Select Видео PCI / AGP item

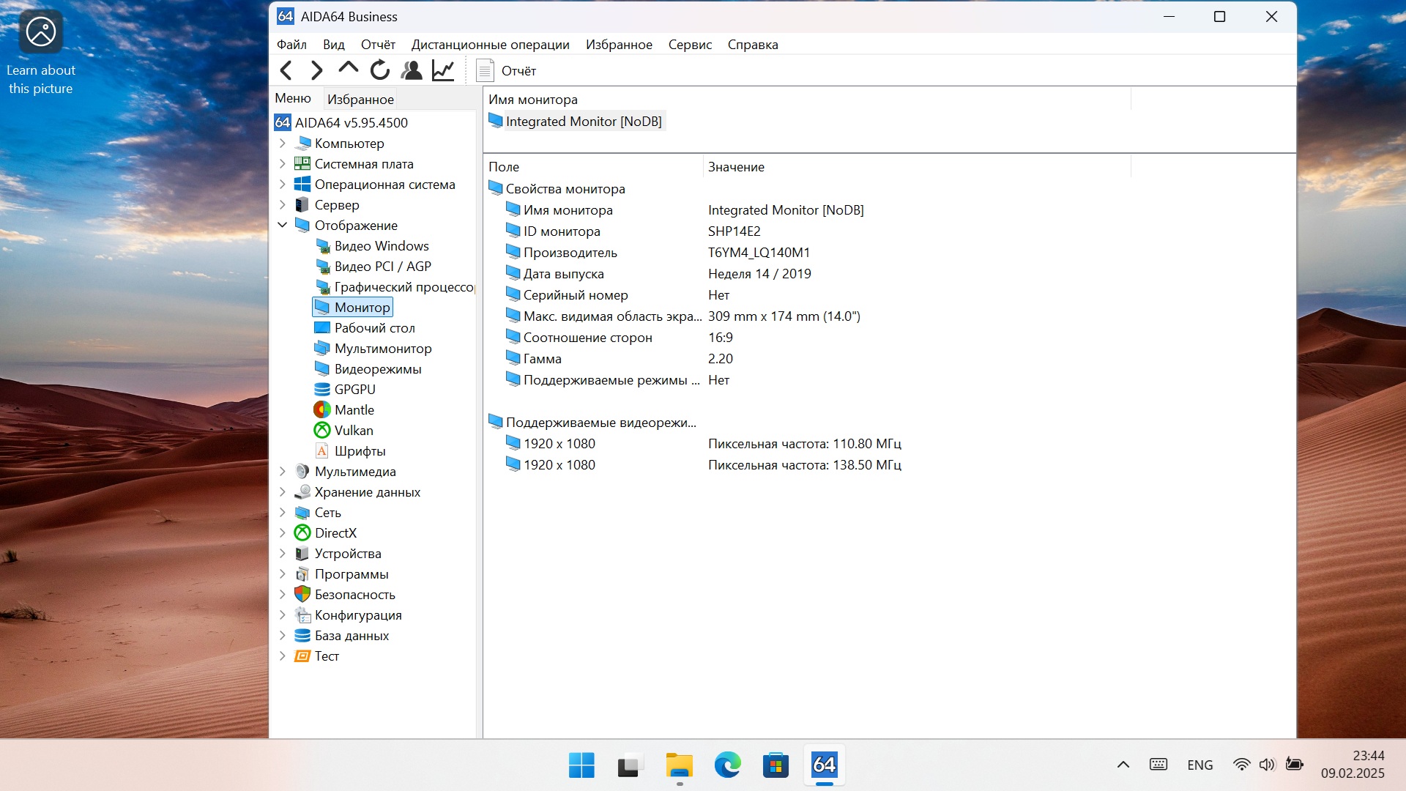pyautogui.click(x=382, y=267)
